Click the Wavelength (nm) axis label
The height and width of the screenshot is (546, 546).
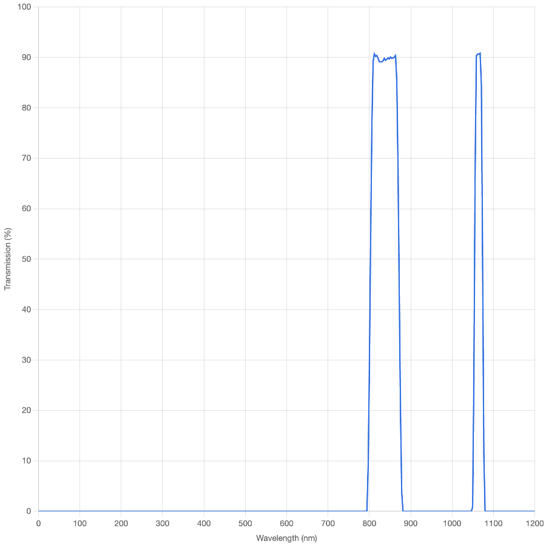pos(285,536)
